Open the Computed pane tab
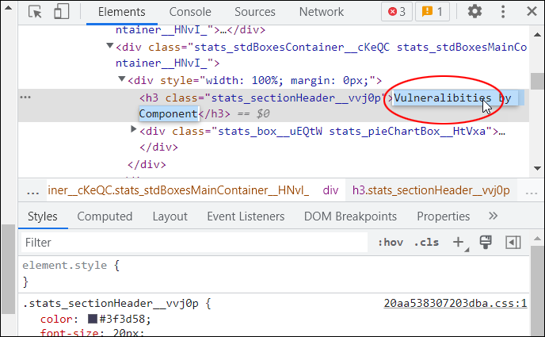This screenshot has height=337, width=545. 105,216
